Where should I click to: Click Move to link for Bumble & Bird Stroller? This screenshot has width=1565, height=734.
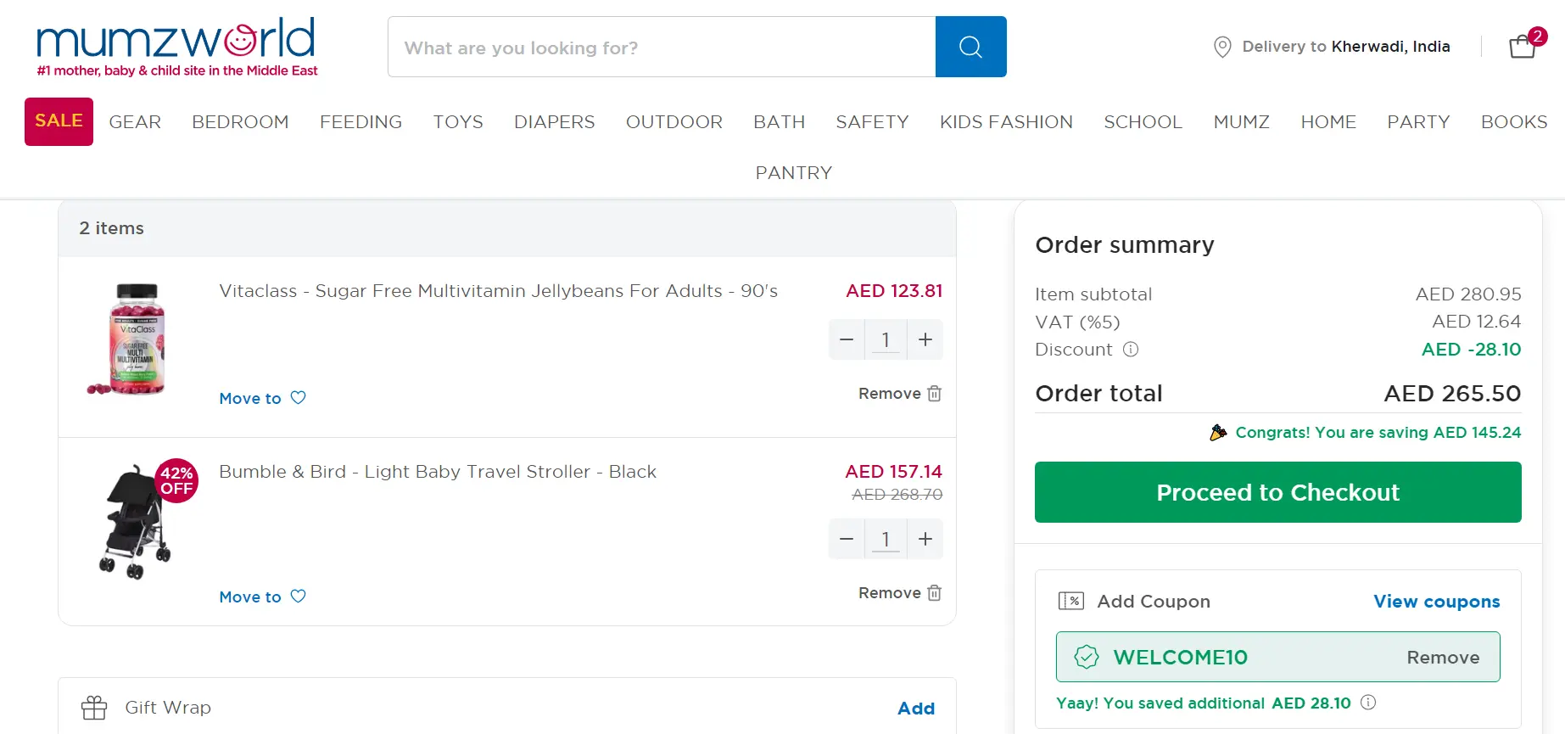[250, 597]
